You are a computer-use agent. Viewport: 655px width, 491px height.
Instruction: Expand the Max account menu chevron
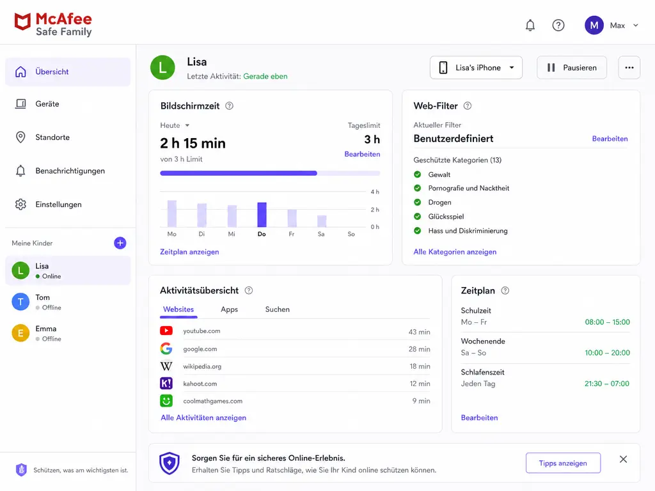point(635,26)
